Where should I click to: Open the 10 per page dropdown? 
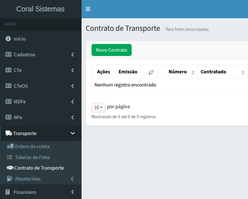click(x=98, y=108)
